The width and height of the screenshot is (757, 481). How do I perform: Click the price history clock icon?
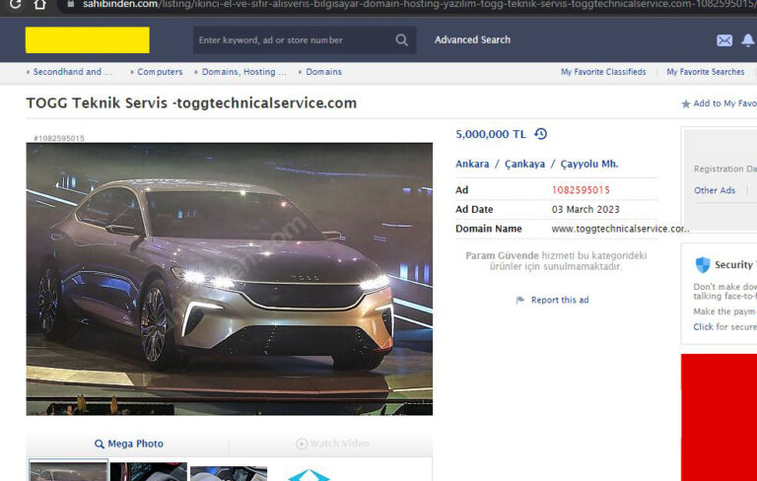point(540,134)
